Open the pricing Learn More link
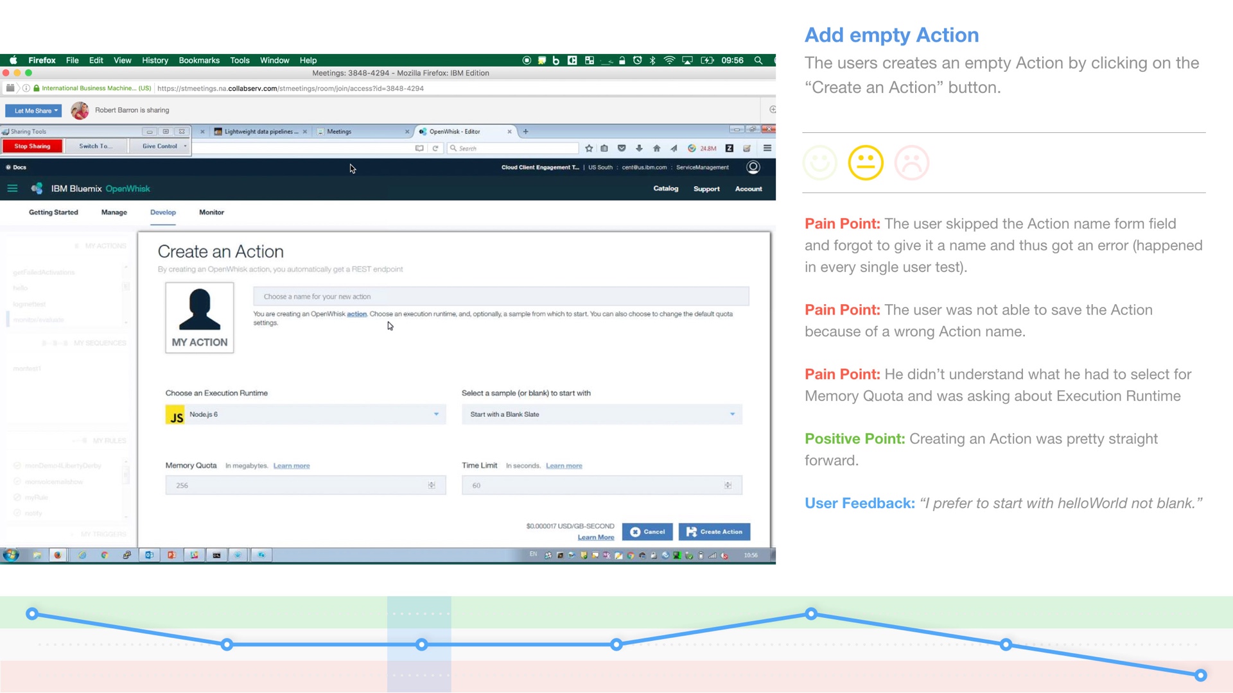The height and width of the screenshot is (693, 1233). tap(596, 538)
